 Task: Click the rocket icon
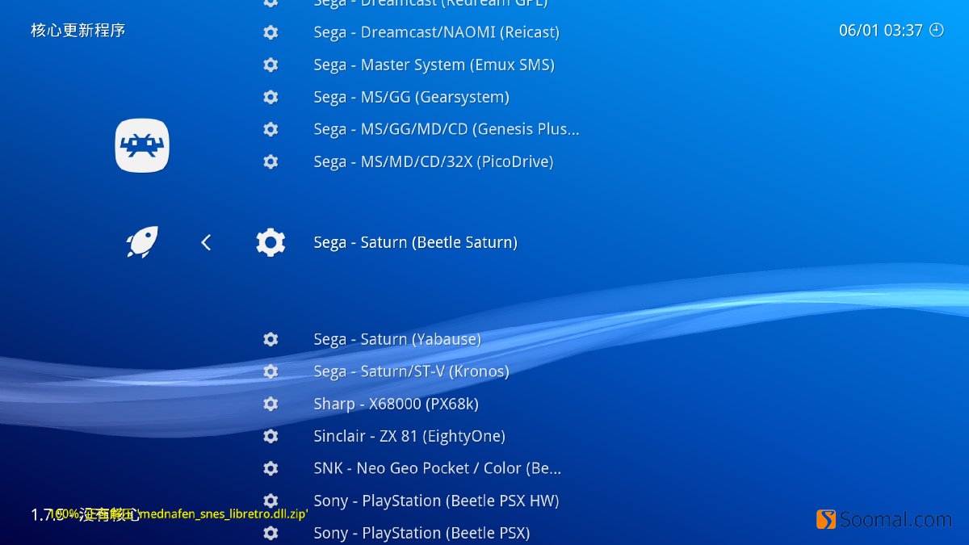pos(142,242)
